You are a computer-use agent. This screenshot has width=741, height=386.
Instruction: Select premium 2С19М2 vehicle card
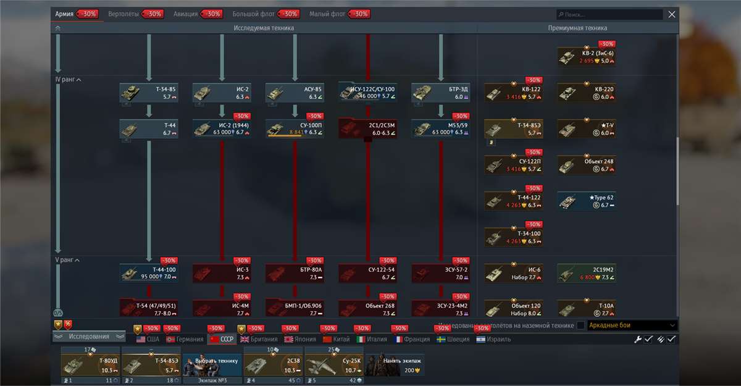[586, 273]
